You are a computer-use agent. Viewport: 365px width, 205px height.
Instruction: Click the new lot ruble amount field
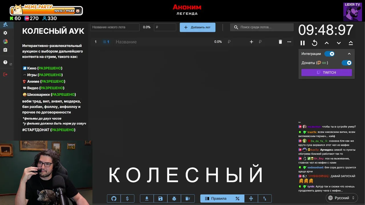pos(165,27)
